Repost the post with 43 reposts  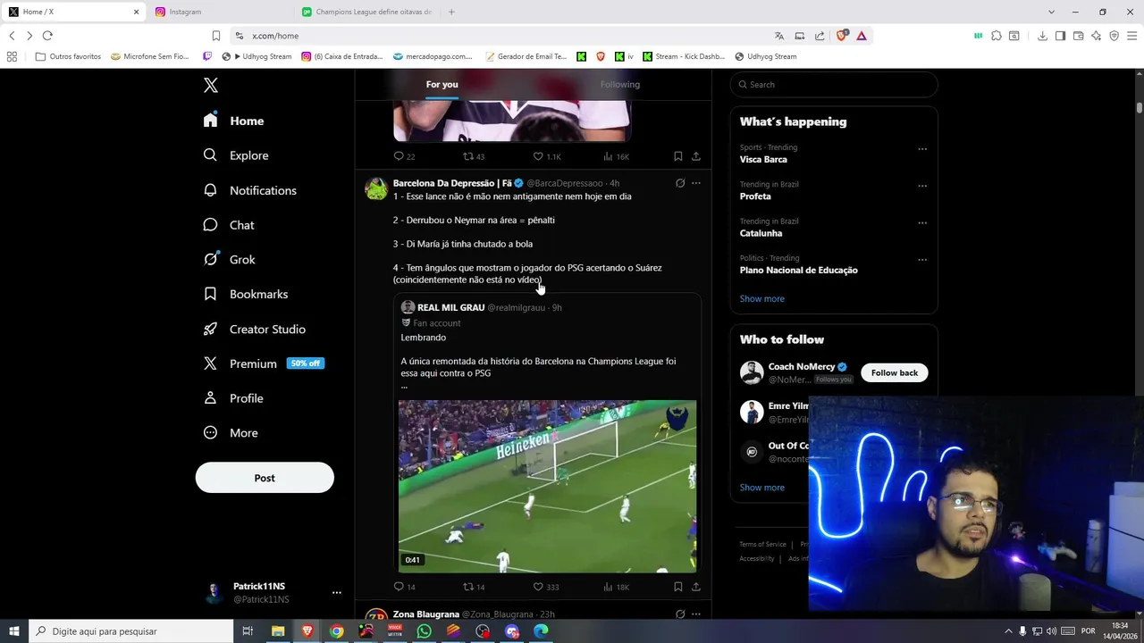click(474, 156)
